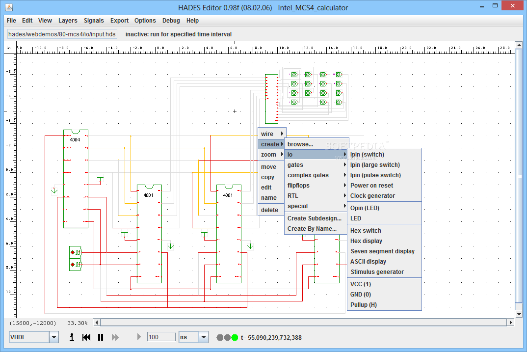Click the fast-forward simulation button
Screen dimensions: 527x352
point(115,337)
